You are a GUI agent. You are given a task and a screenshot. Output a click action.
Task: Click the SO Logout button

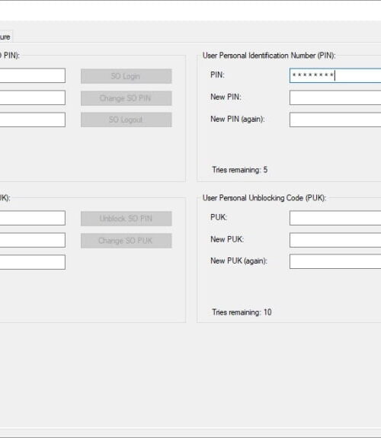pos(126,120)
